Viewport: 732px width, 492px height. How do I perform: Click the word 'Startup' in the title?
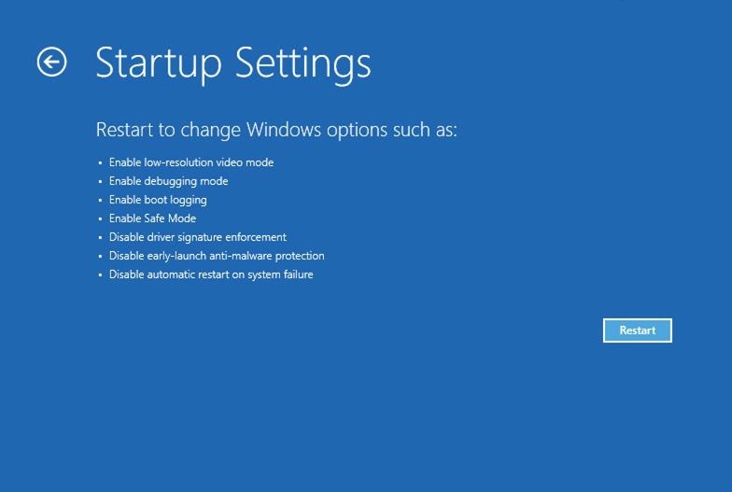pos(158,63)
